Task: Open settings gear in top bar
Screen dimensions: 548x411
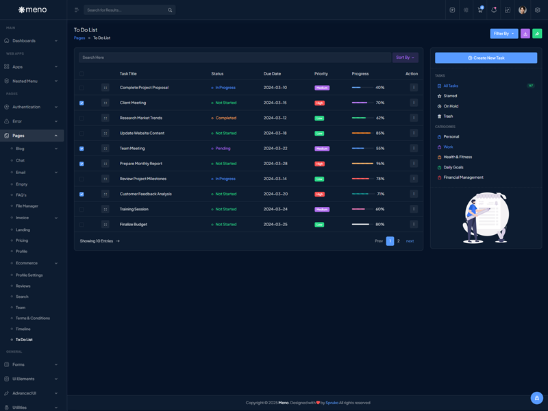Action: 538,10
